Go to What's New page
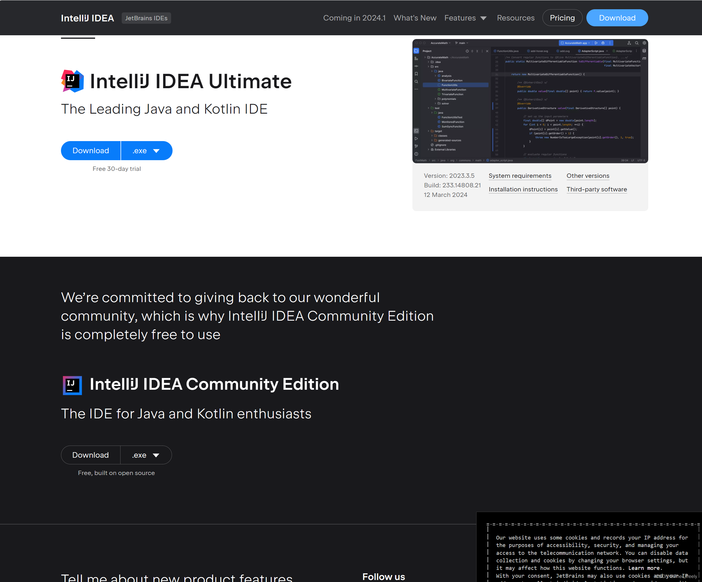This screenshot has width=702, height=582. pos(414,18)
